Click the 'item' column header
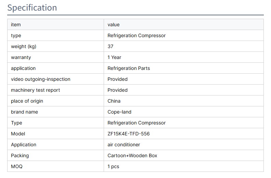 (16, 25)
